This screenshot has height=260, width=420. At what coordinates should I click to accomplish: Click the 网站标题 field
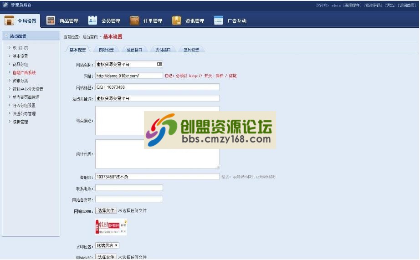click(x=157, y=87)
